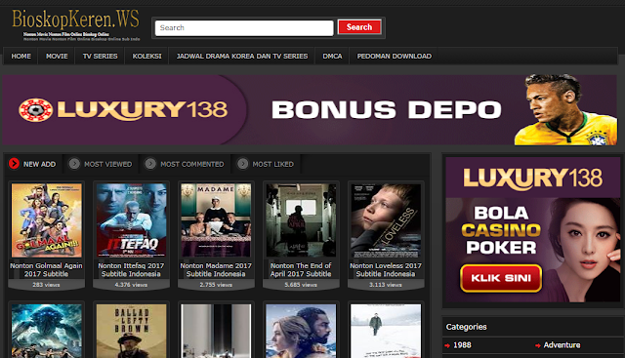Open the Madame poster thumbnail
Screen dimensions: 625x358
216,220
